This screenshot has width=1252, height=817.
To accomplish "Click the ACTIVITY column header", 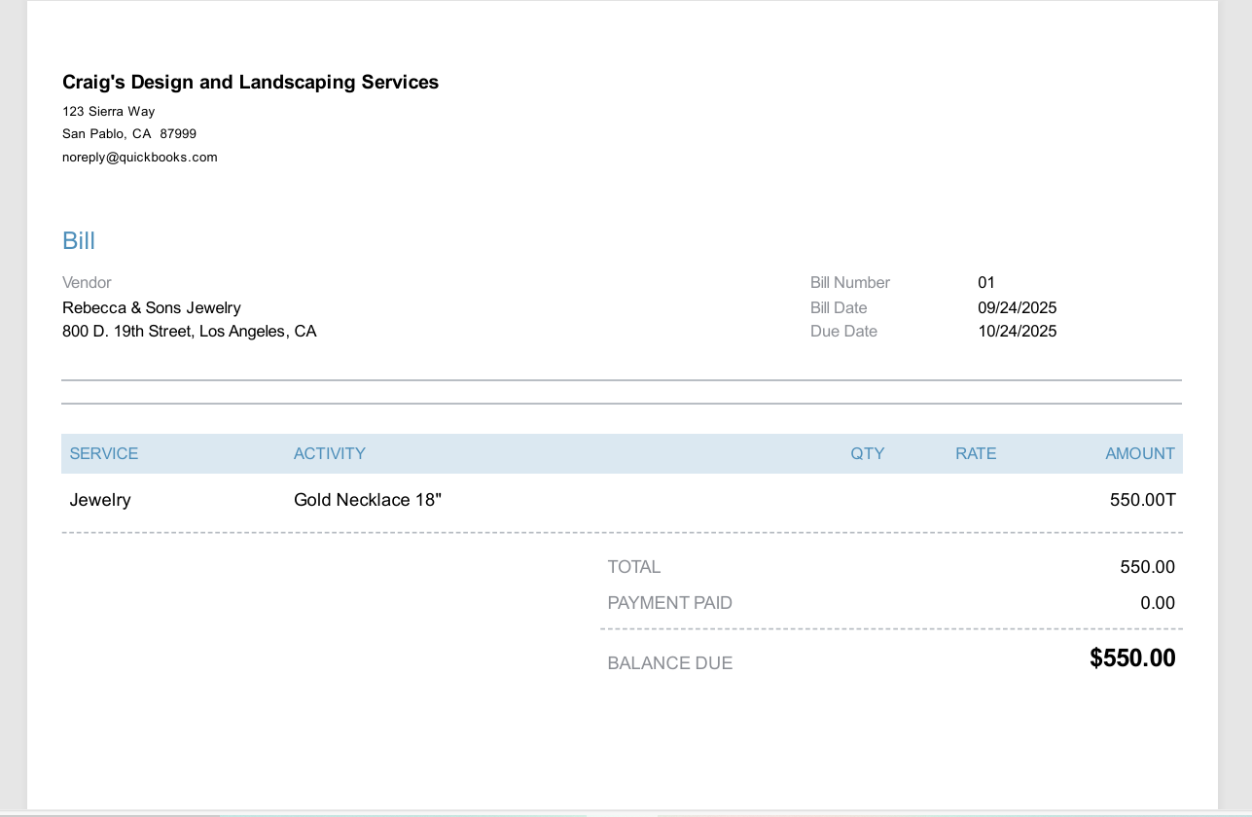I will point(330,454).
